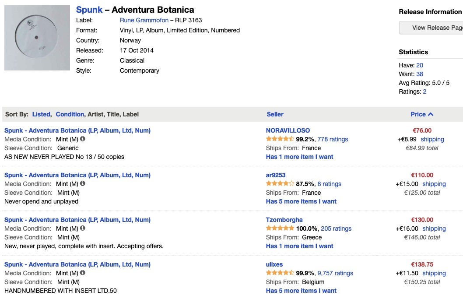Open Spunk artist page link in title
The width and height of the screenshot is (463, 302).
click(x=89, y=10)
